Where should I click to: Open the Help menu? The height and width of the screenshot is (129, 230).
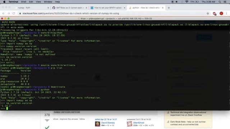(x=57, y=2)
